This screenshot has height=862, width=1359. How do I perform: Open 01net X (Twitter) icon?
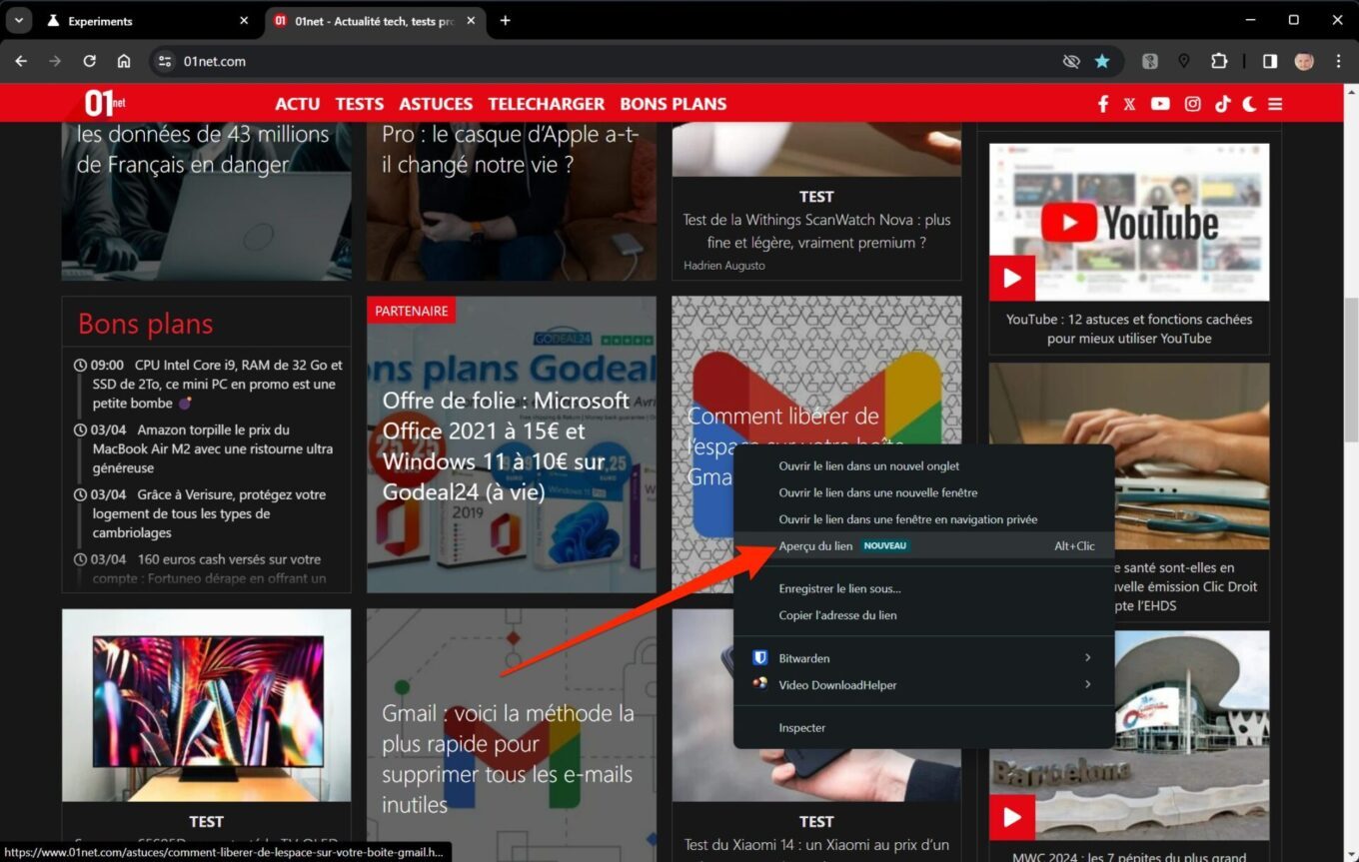[x=1129, y=104]
